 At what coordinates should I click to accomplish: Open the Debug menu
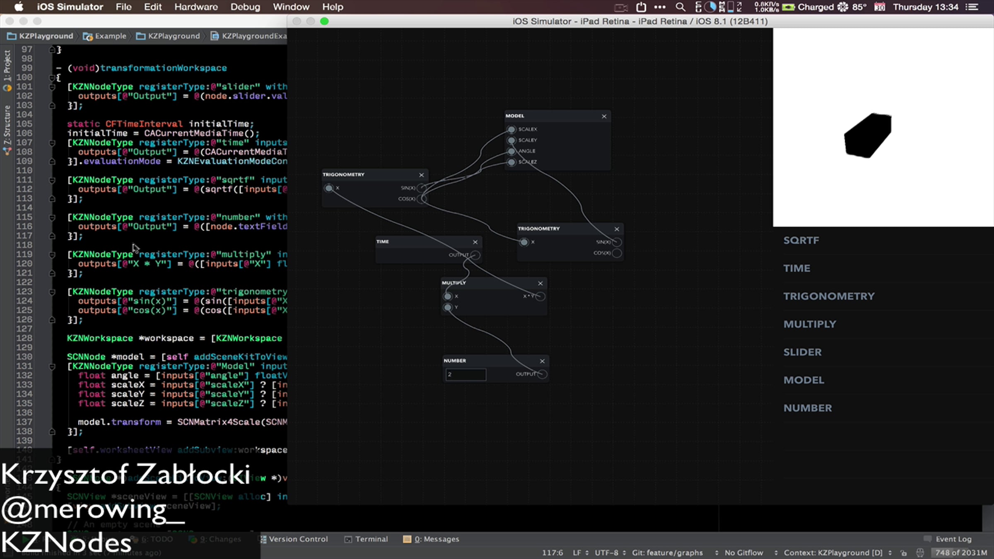[245, 7]
